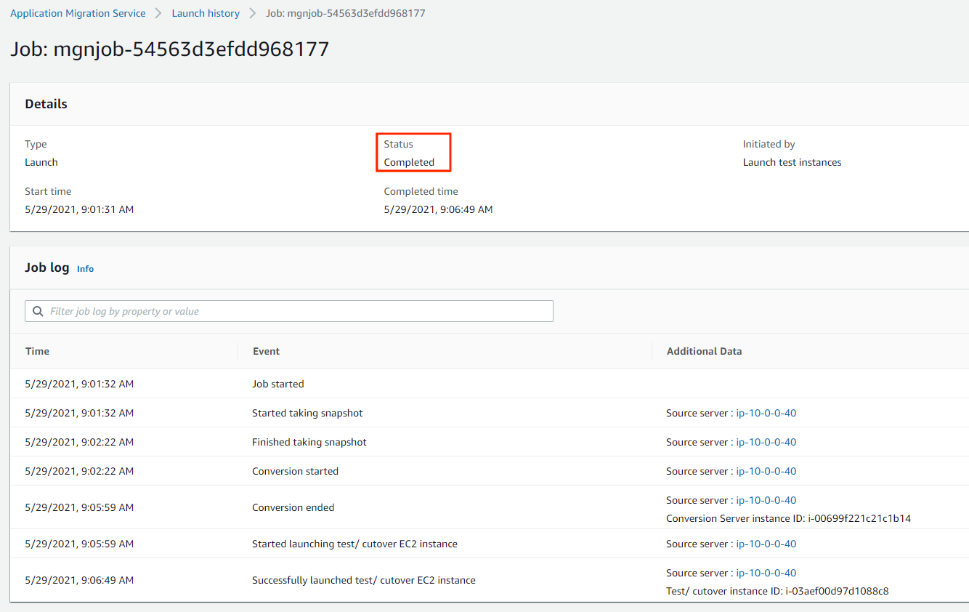969x612 pixels.
Task: Select the 'Job started' event text
Action: tap(278, 384)
